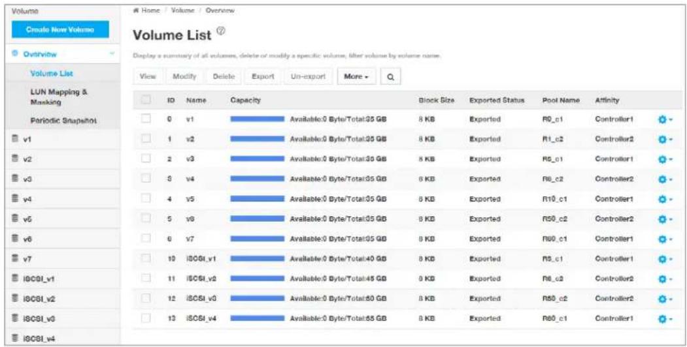The width and height of the screenshot is (687, 347).
Task: Tick the select-all checkbox in table header
Action: (146, 100)
